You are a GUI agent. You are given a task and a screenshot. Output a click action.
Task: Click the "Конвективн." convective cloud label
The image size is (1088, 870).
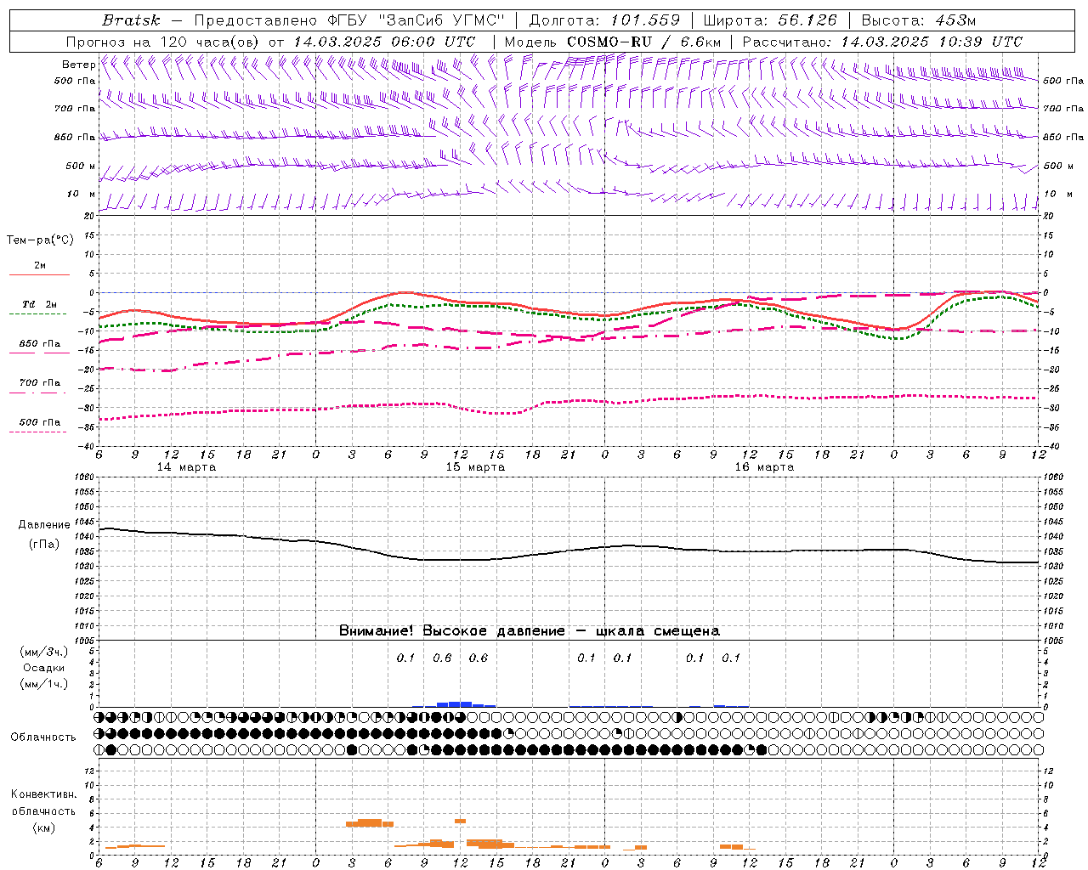tap(43, 794)
